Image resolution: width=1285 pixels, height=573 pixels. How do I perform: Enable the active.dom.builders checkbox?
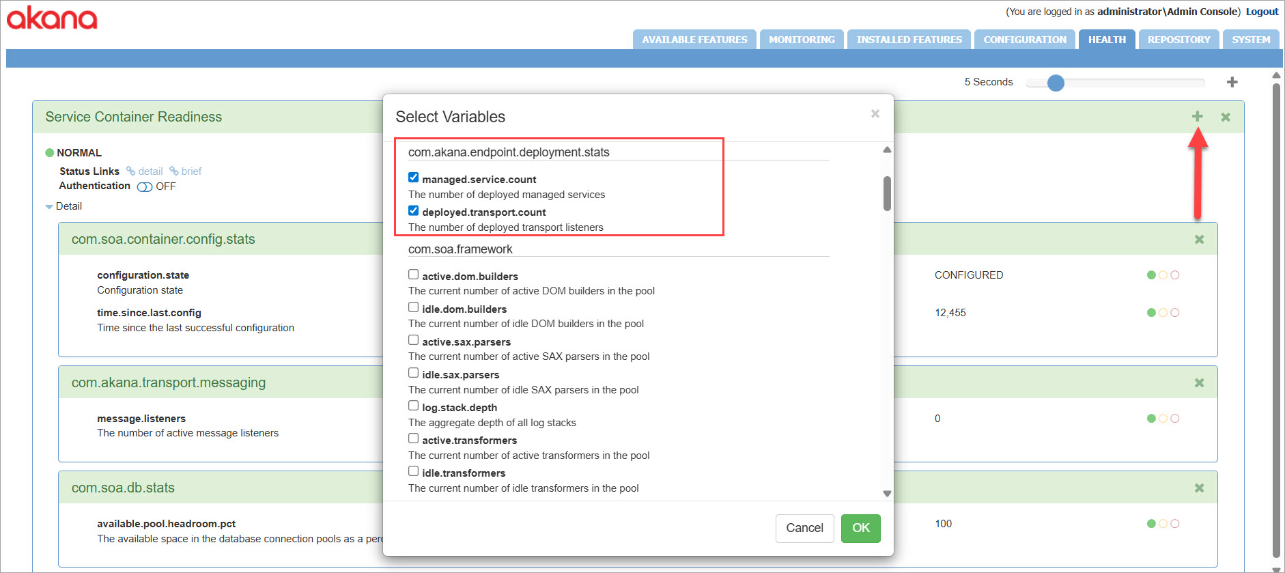pos(413,275)
